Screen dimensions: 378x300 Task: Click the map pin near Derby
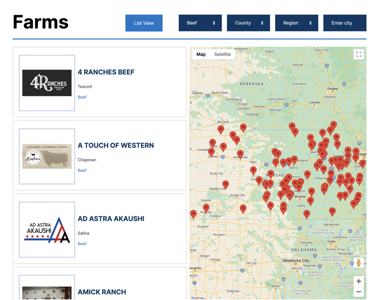coord(310,201)
